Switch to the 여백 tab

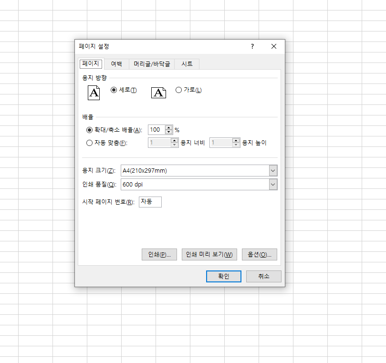[116, 64]
